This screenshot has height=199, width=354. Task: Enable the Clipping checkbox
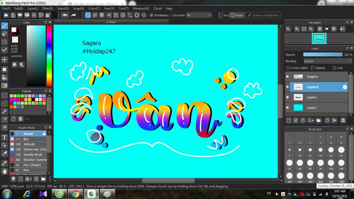click(x=313, y=68)
